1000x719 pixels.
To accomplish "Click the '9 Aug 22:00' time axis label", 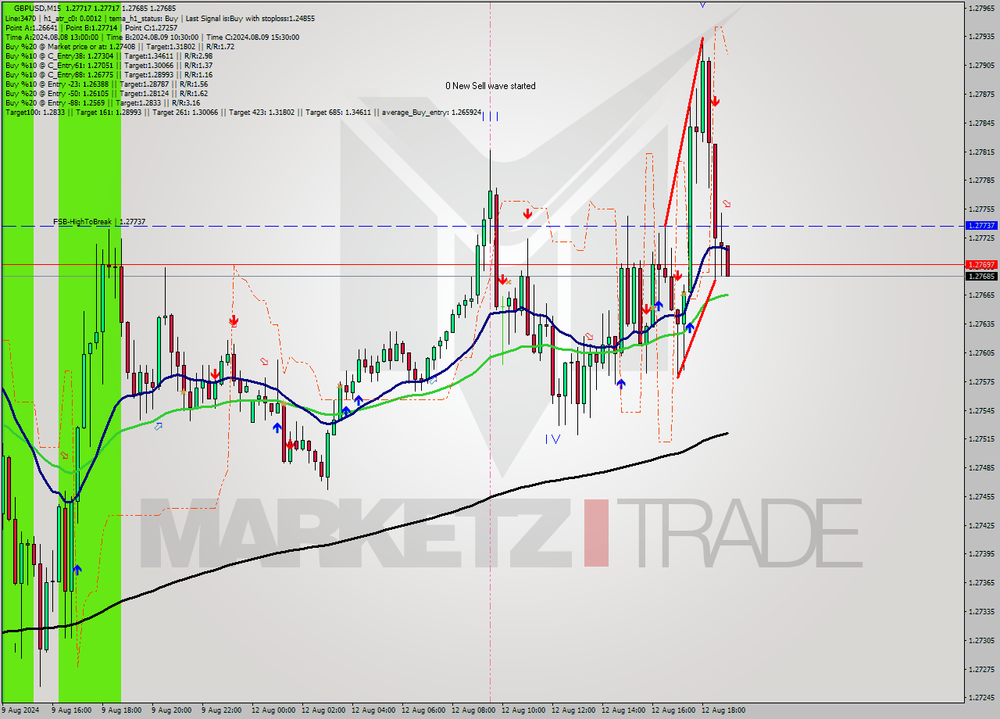I will [x=221, y=710].
